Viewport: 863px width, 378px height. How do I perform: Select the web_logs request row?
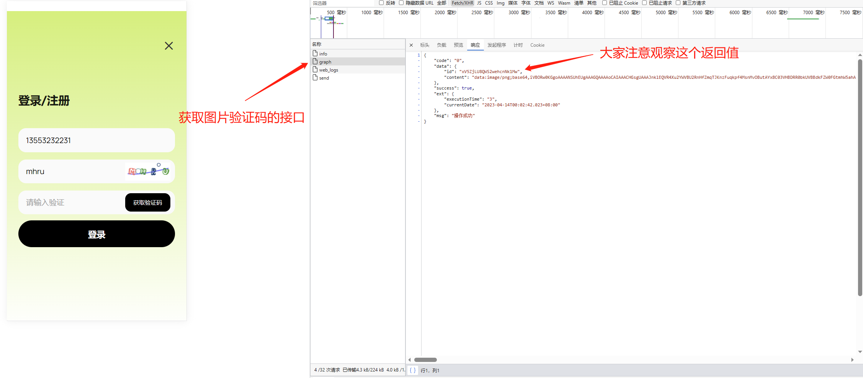pyautogui.click(x=358, y=70)
